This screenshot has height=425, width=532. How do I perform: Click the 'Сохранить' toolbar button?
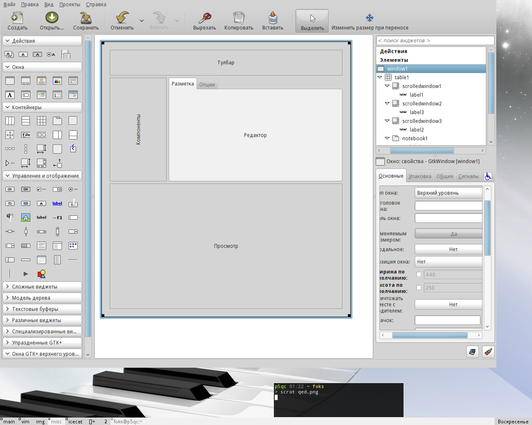pyautogui.click(x=86, y=21)
